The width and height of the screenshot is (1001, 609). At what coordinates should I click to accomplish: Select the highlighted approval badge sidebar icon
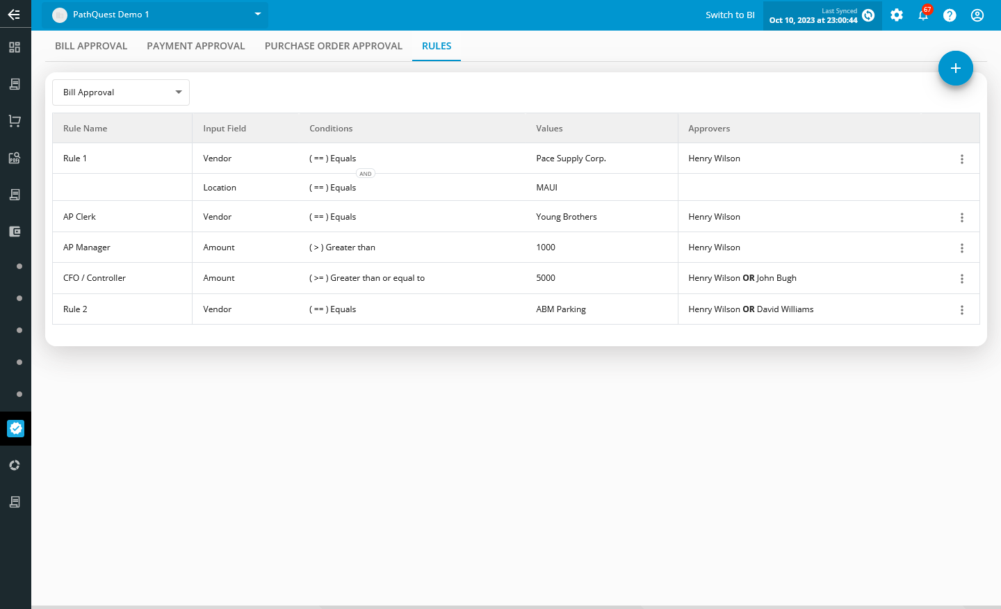(15, 428)
